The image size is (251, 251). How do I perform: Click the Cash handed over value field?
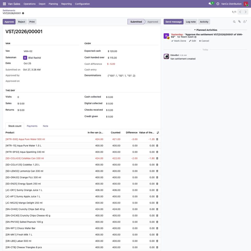click(x=133, y=58)
